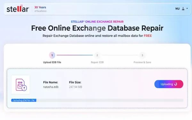
Task: Click the red FREE word in subtitle
Action: 148,36
